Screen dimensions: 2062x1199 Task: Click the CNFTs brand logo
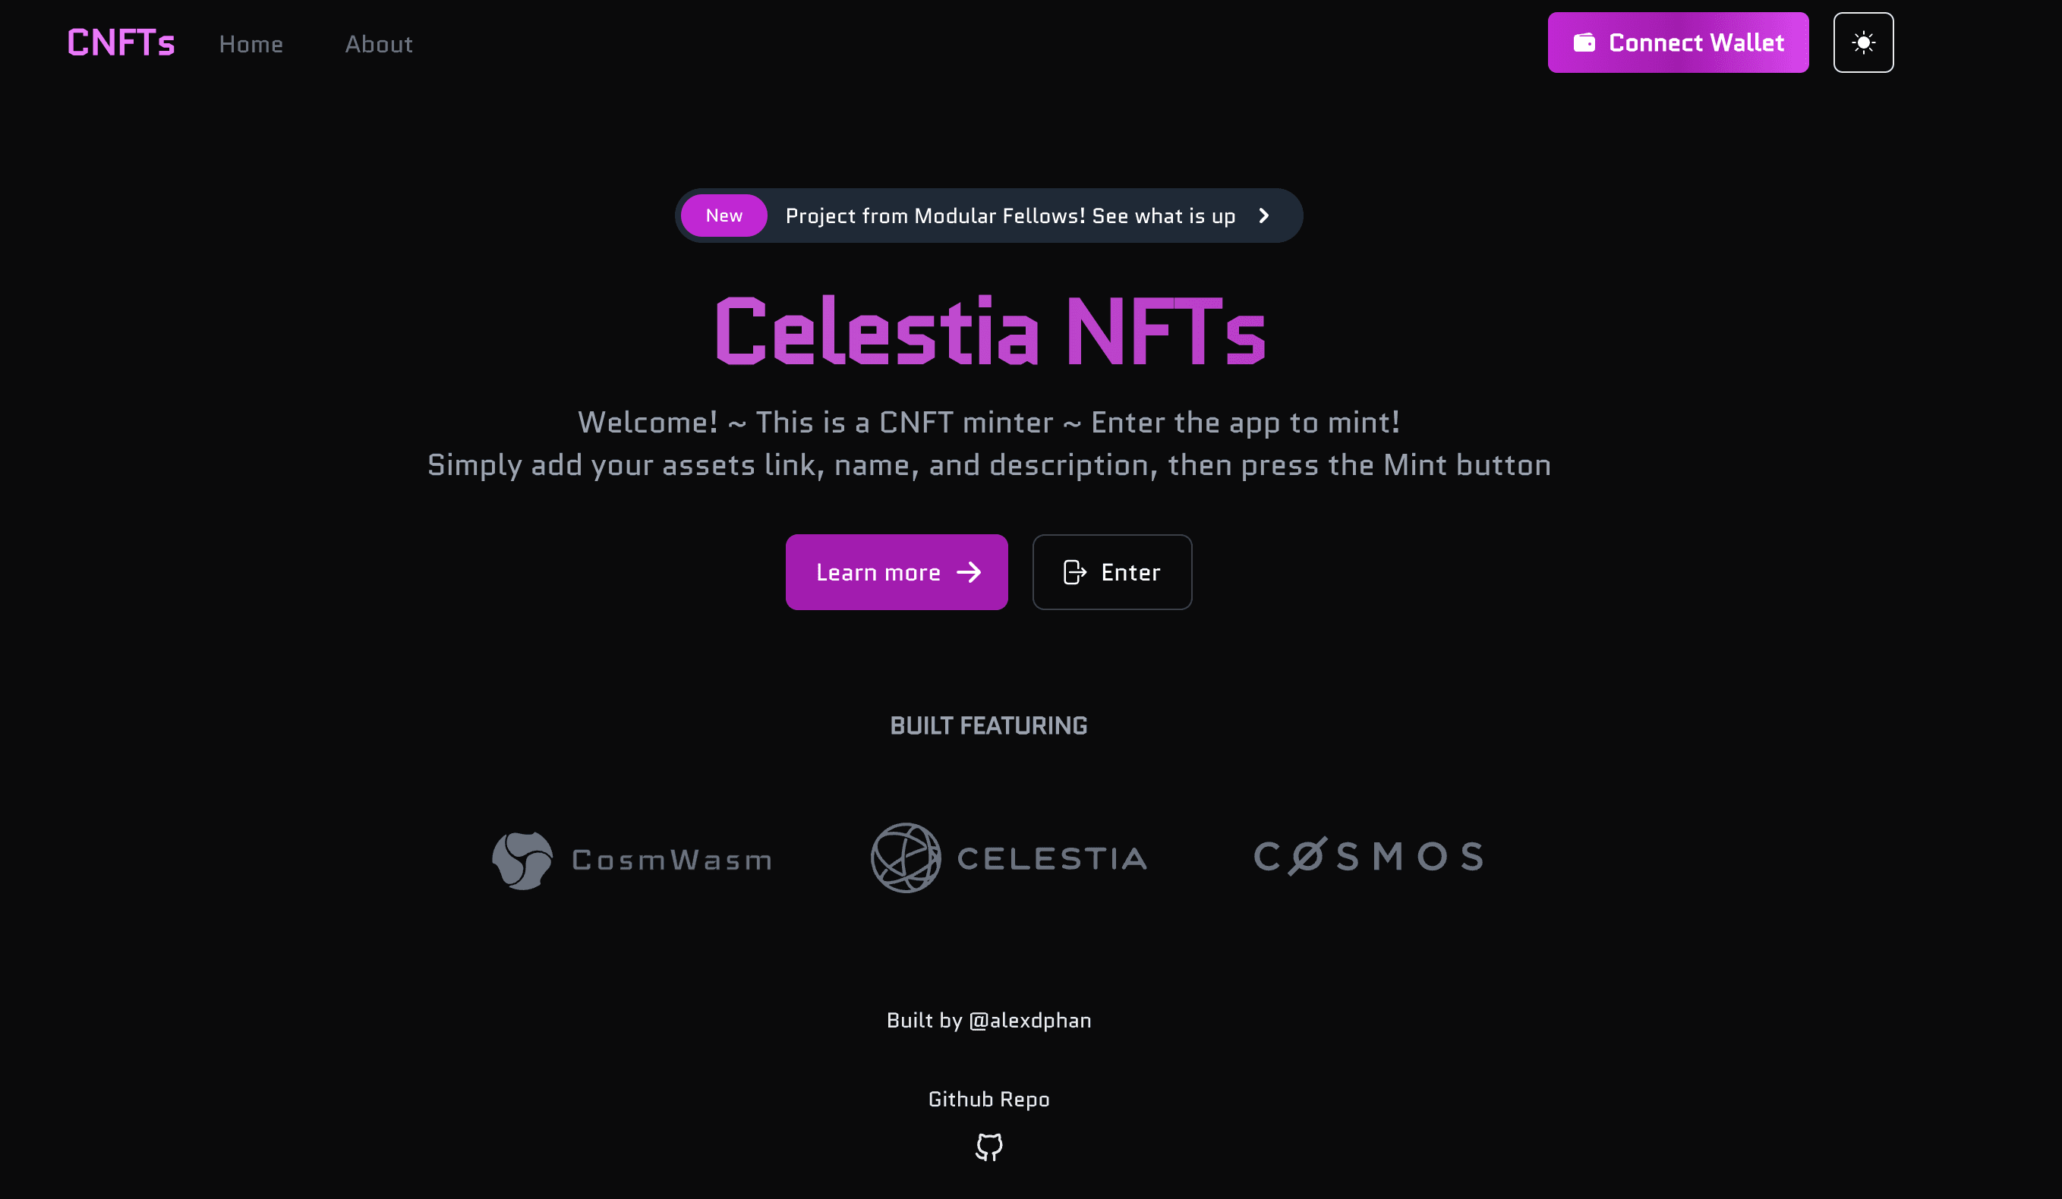pos(121,43)
